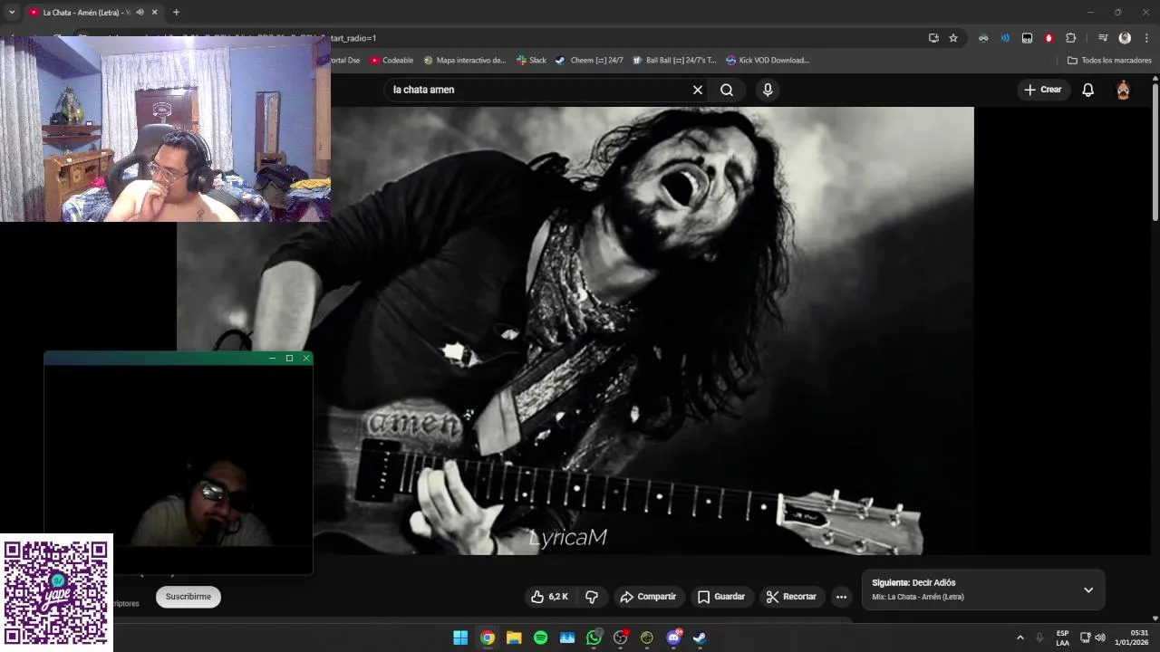The image size is (1160, 652).
Task: Open Discord from the taskbar
Action: 673,638
